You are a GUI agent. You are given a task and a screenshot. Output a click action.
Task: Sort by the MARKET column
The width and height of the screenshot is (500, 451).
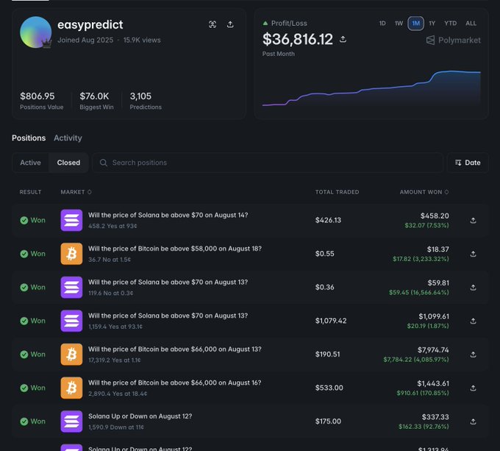pyautogui.click(x=76, y=192)
